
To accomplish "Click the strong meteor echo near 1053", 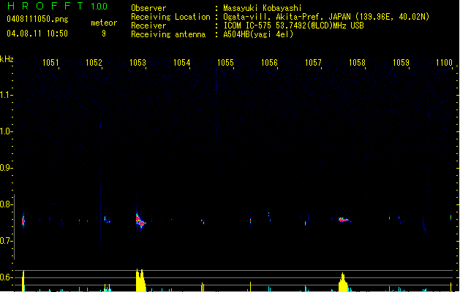I will coord(140,221).
